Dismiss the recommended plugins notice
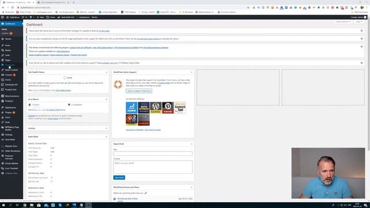370x208 pixels. point(361,47)
